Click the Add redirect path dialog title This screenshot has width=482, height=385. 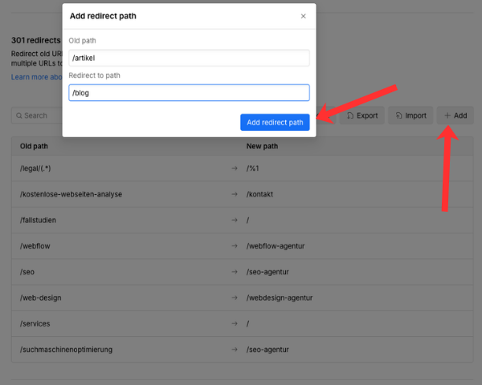point(103,16)
